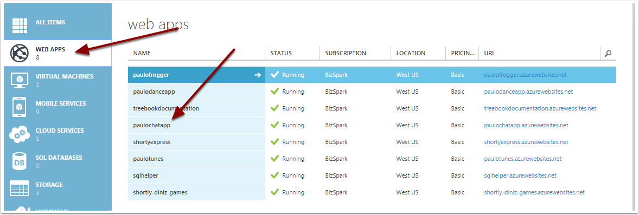Open paulochatapp.azurewebsites.net link
This screenshot has height=215, width=639.
[x=526, y=126]
